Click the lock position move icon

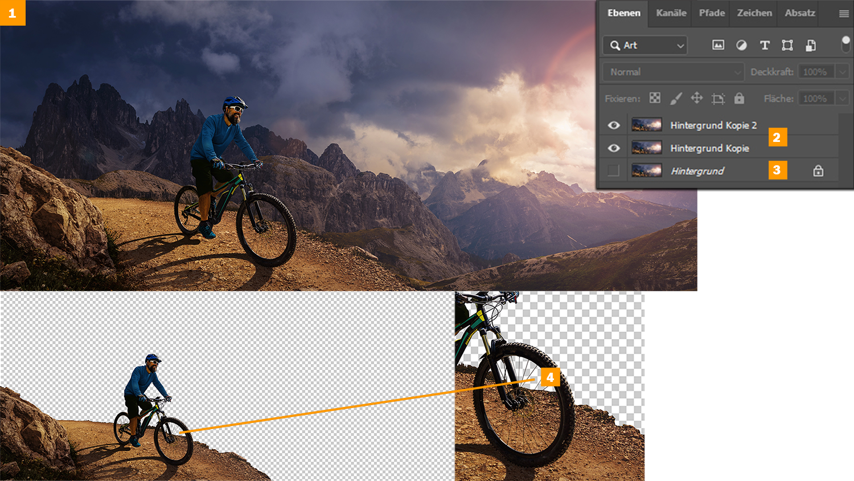(697, 98)
